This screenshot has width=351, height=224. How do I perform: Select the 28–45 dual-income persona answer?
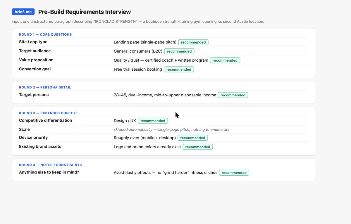(165, 95)
